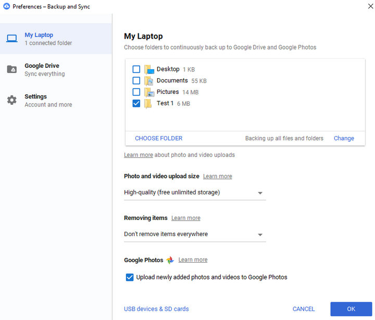Close the Preferences window
The height and width of the screenshot is (320, 375).
pos(370,6)
